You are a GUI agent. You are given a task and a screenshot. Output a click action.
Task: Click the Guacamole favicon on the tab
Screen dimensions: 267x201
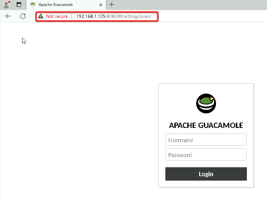point(32,5)
